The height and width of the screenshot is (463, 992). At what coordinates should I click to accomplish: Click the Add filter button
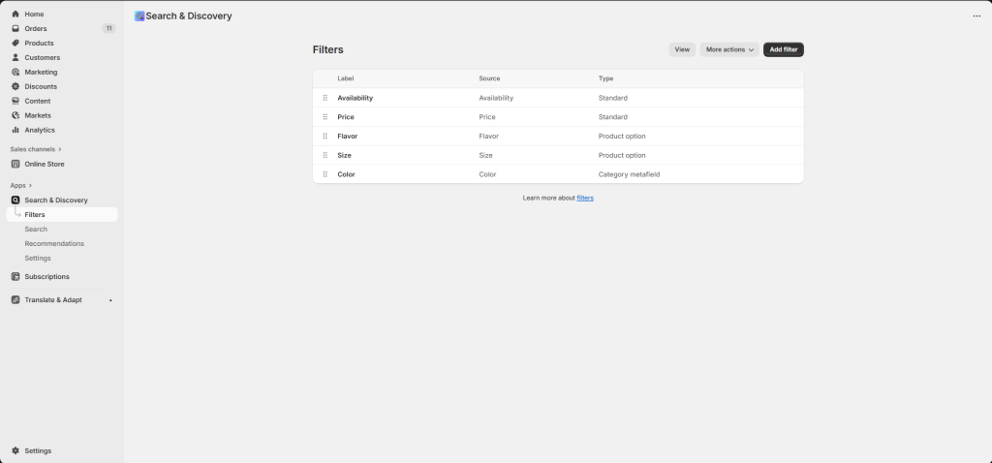click(783, 49)
